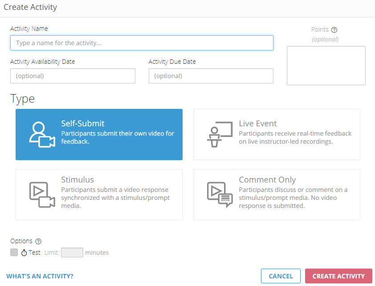
Task: Open the Activity Due Date picker
Action: (x=211, y=76)
